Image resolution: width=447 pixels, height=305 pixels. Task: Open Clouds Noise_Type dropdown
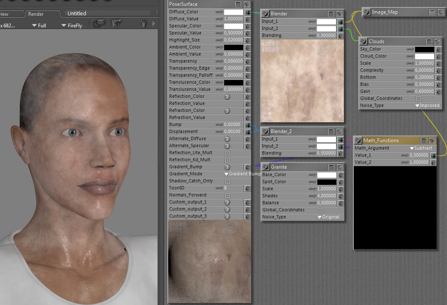(427, 106)
